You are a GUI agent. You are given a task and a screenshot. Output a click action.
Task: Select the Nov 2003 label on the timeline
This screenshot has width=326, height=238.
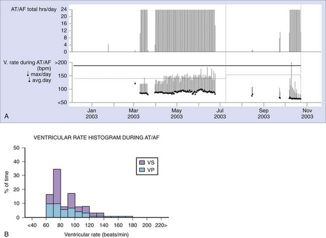(307, 113)
